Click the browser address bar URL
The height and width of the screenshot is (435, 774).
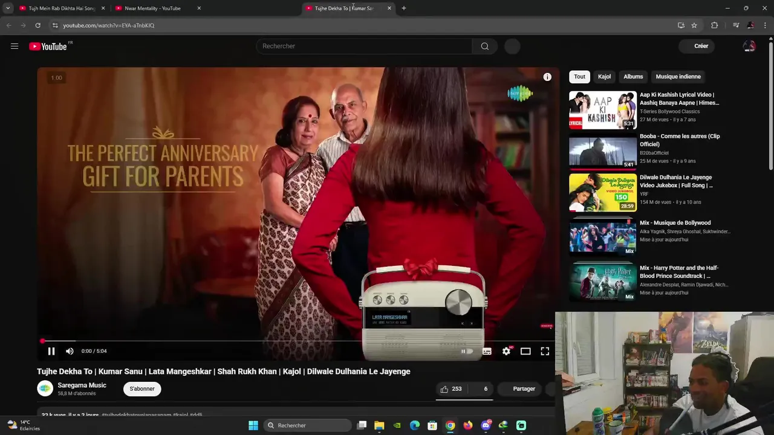pyautogui.click(x=109, y=25)
